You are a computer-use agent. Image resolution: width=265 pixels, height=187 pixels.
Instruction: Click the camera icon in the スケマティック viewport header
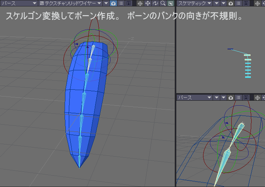click(x=231, y=3)
